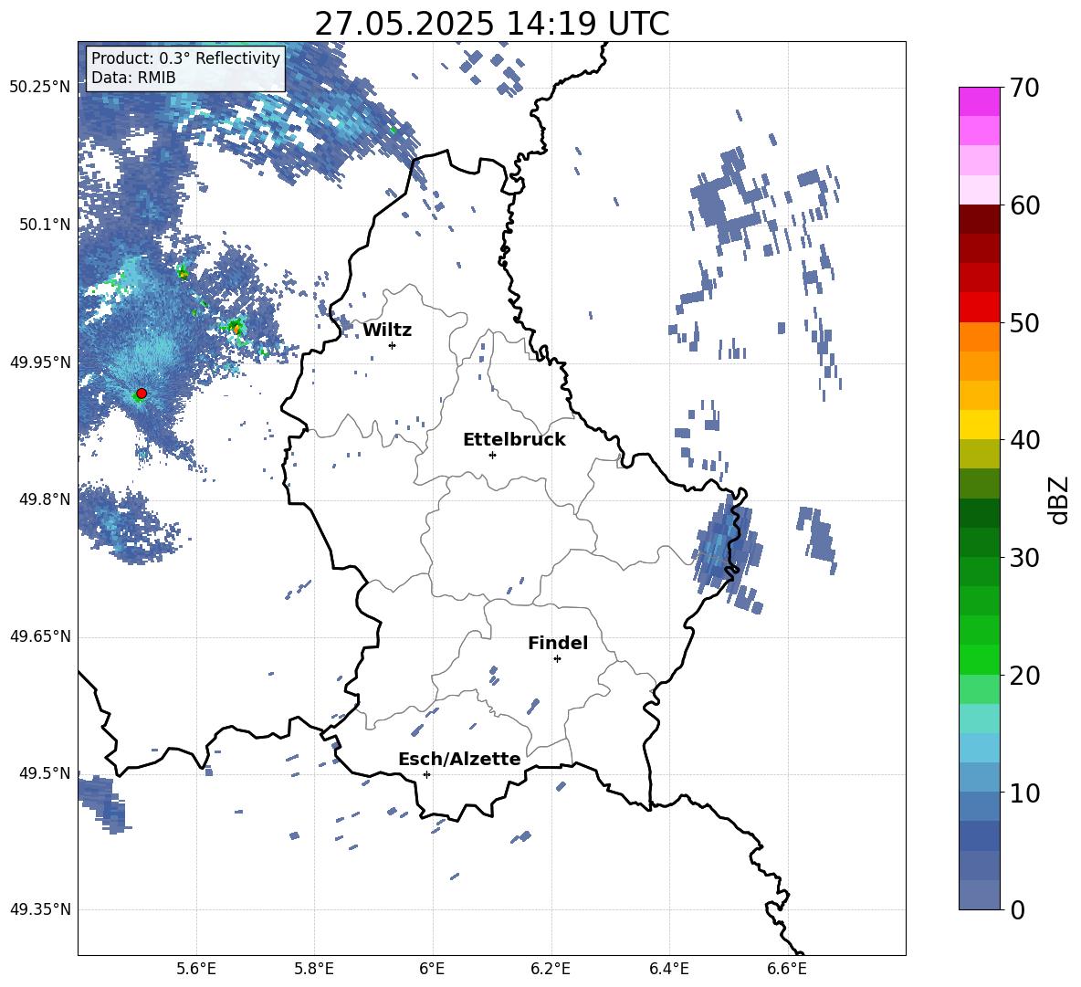Click the 6.4°E longitude label

(x=668, y=970)
